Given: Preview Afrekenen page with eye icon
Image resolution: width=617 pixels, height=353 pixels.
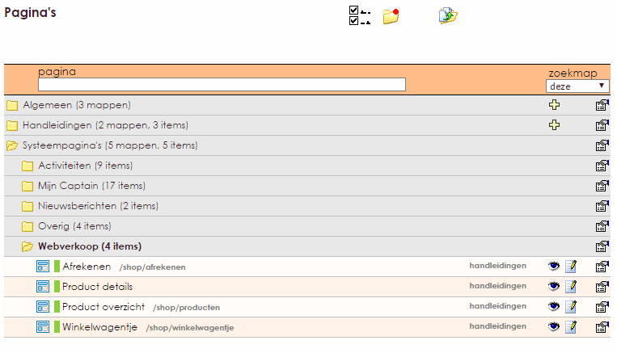Looking at the screenshot, I should pyautogui.click(x=554, y=266).
